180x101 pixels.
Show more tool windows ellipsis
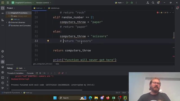3,25
